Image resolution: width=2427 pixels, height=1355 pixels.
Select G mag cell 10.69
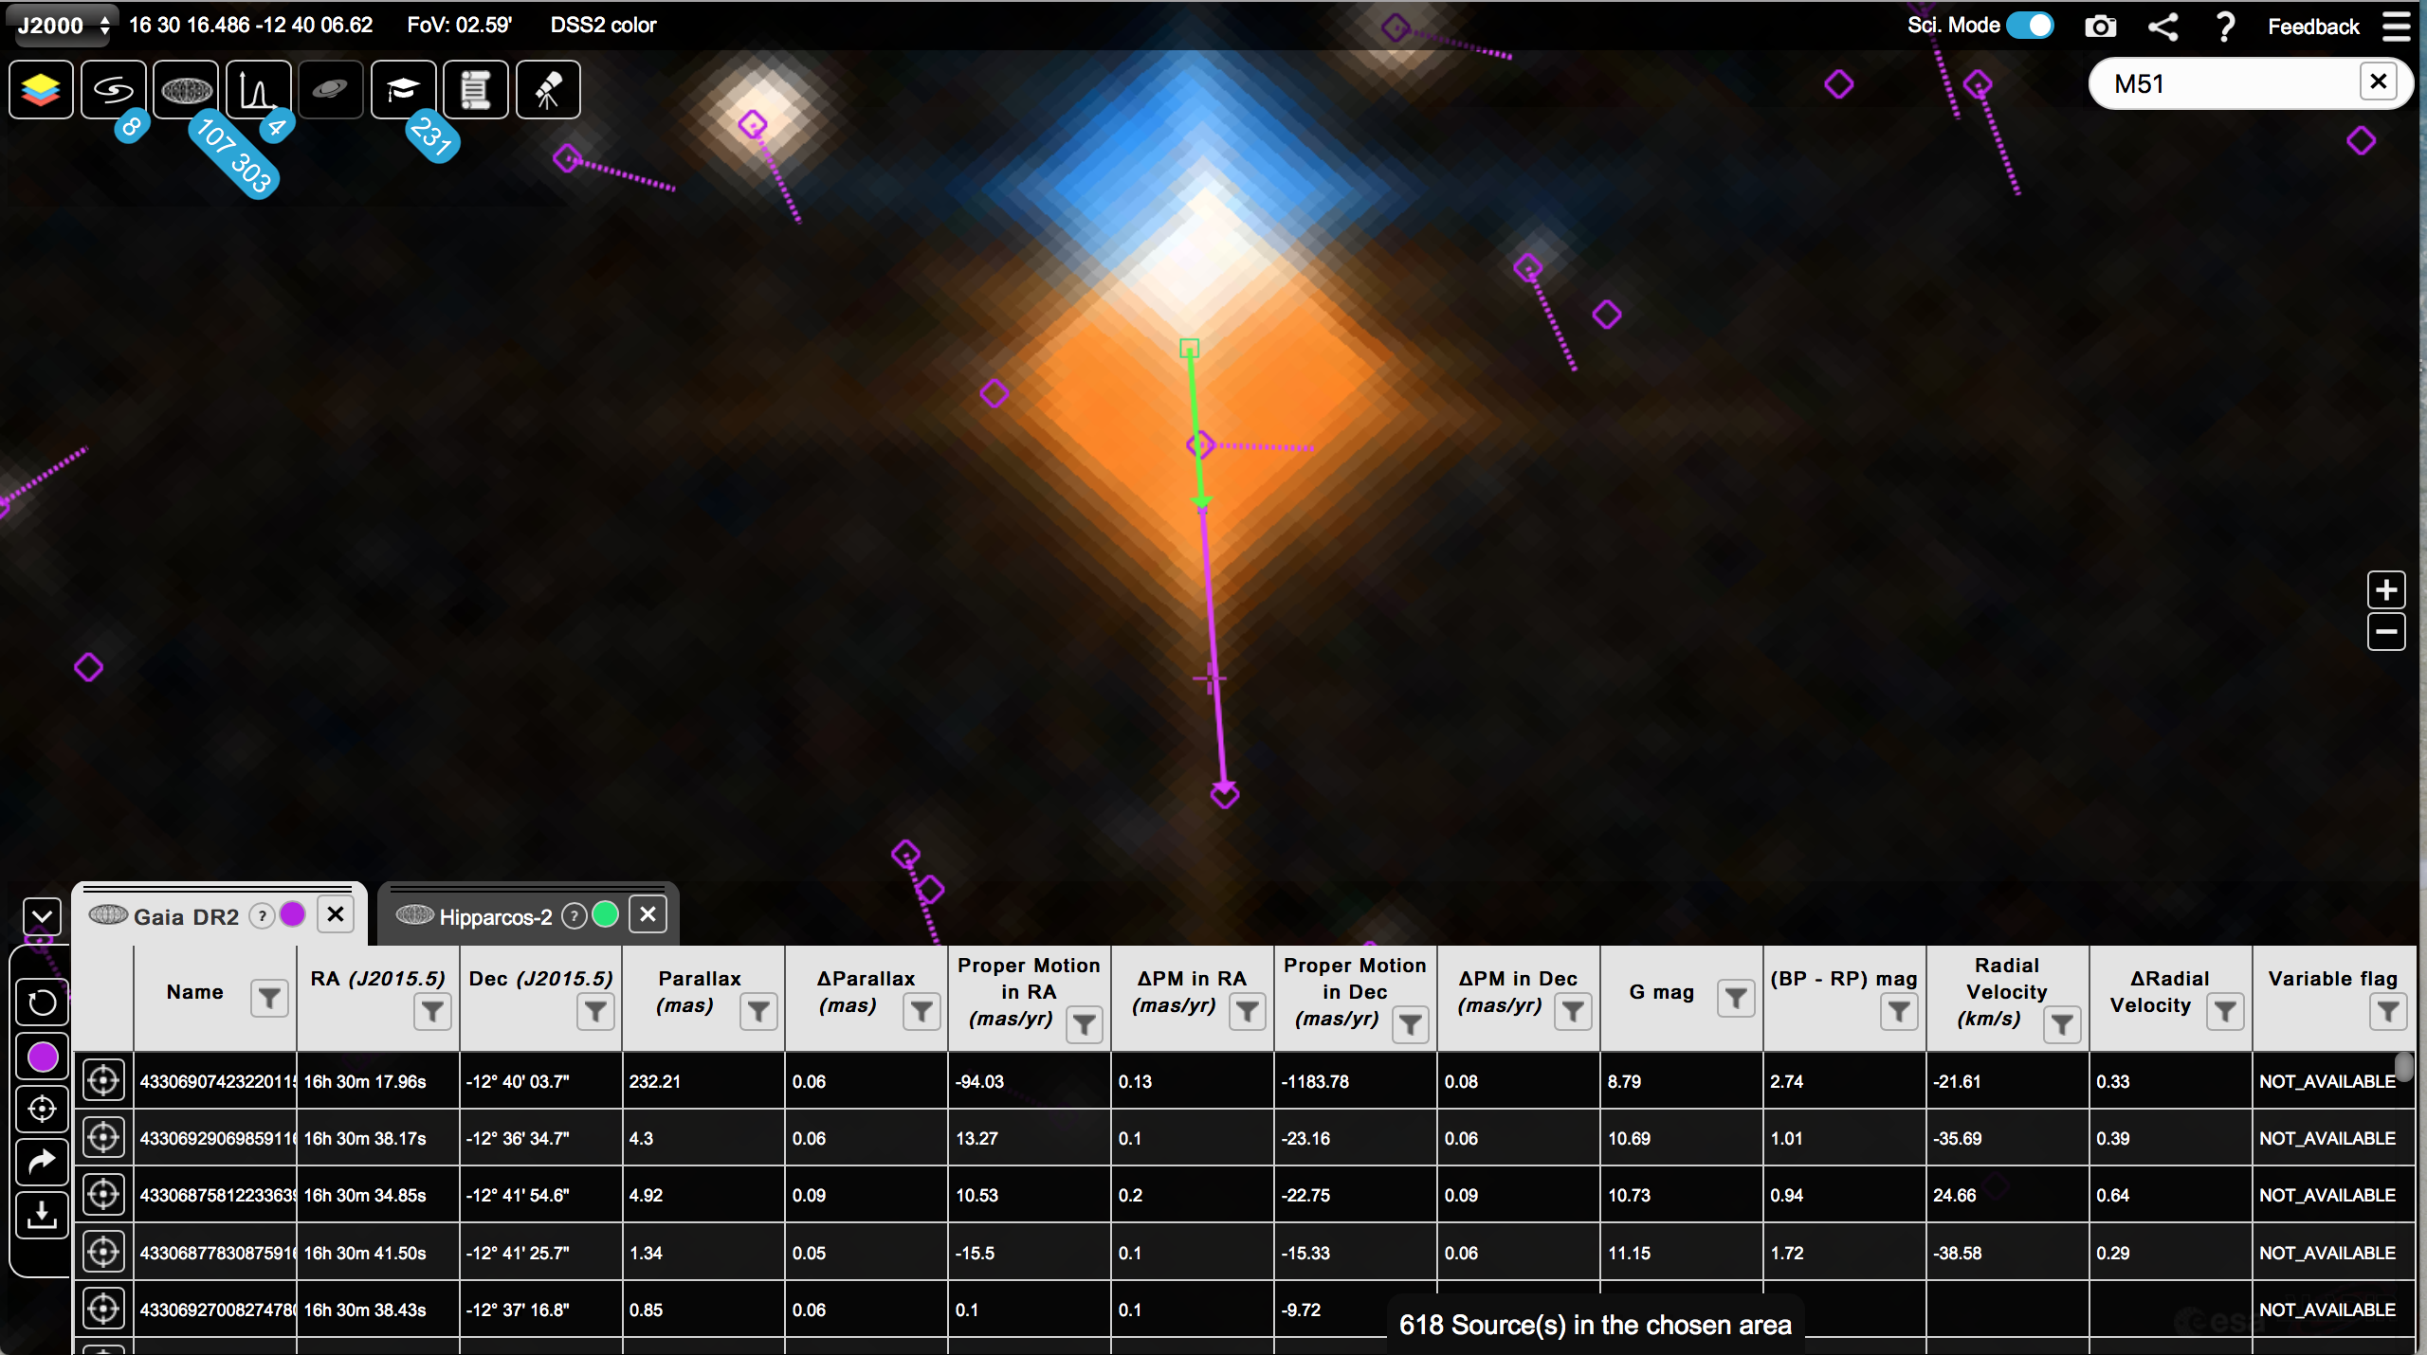1683,1138
